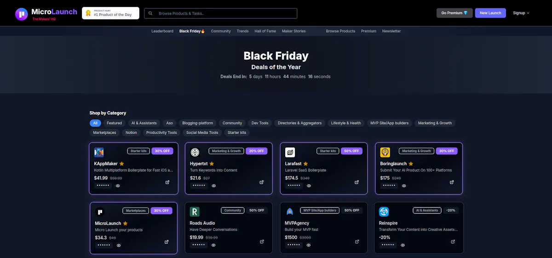552x258 pixels.
Task: Focus the Browse Products & Tasks search field
Action: (221, 13)
